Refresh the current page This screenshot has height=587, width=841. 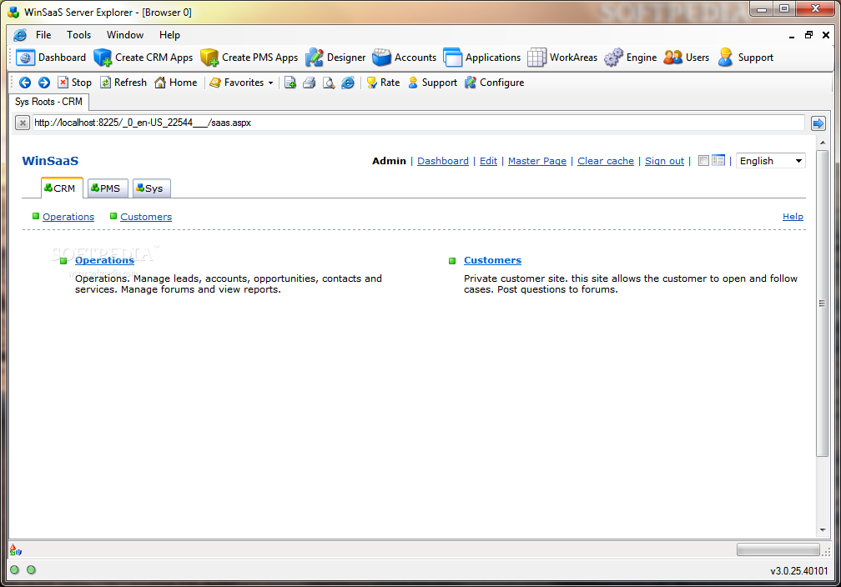tap(123, 83)
